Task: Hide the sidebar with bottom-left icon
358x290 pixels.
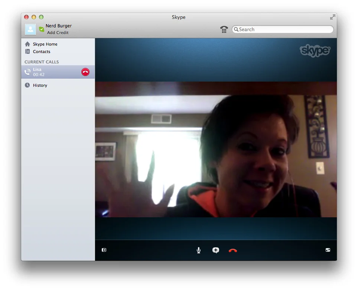Action: click(104, 250)
